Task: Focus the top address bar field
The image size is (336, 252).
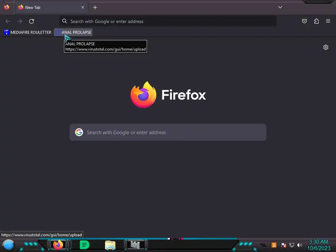Action: [168, 21]
